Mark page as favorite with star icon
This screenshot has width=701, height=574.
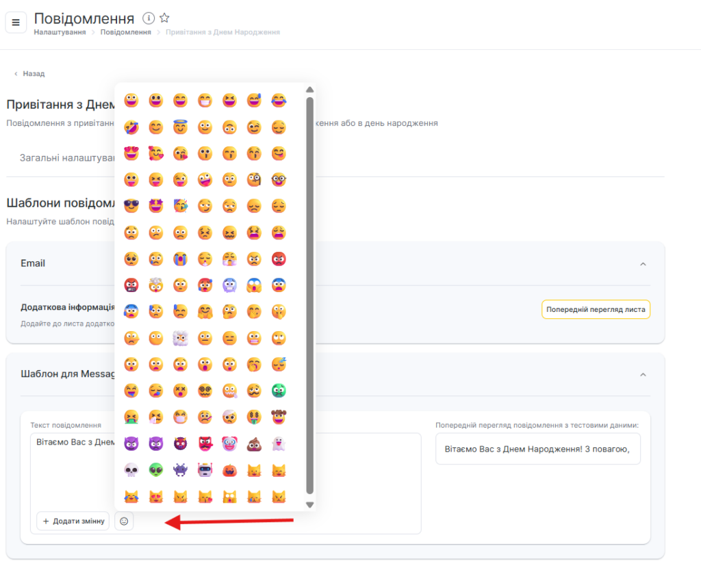(x=164, y=18)
